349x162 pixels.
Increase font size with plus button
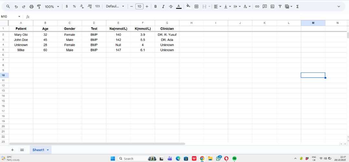point(147,6)
